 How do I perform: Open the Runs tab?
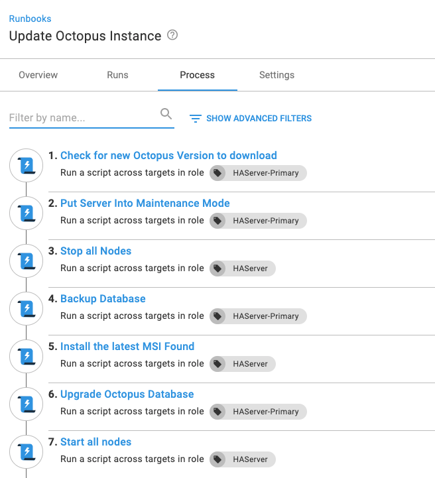(x=117, y=75)
